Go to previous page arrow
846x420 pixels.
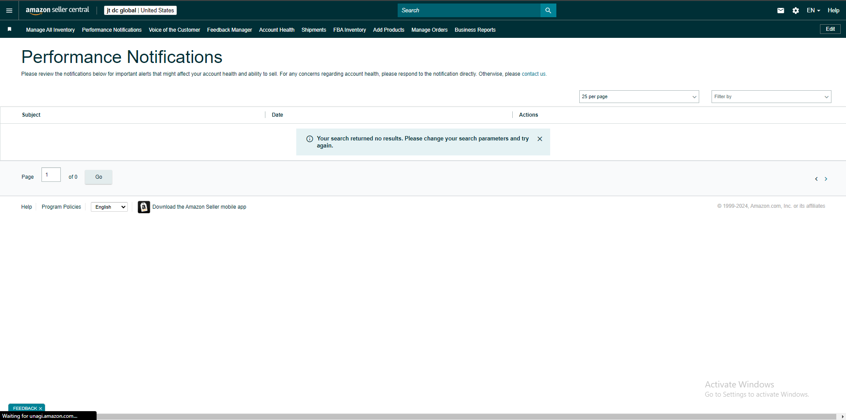[x=816, y=179]
